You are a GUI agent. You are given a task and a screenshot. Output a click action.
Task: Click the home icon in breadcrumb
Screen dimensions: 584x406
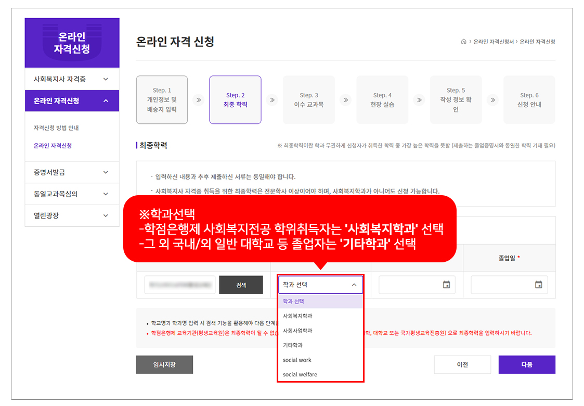point(463,42)
